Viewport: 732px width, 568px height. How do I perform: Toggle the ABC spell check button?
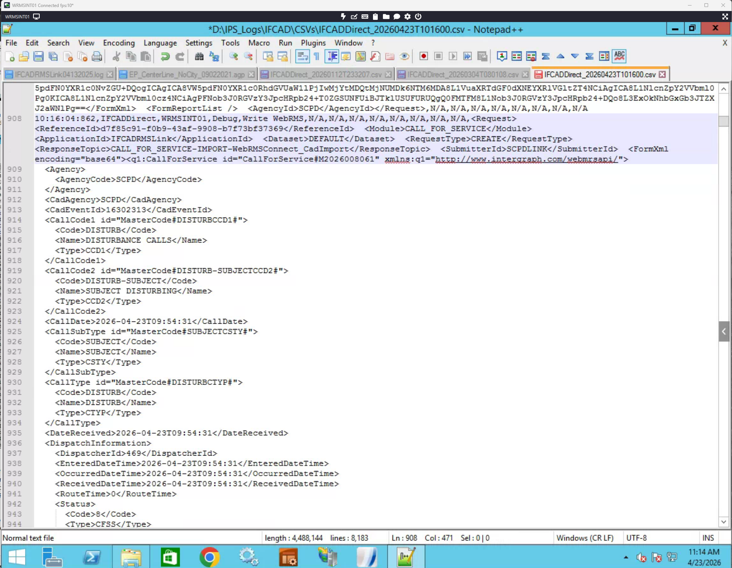pyautogui.click(x=619, y=56)
